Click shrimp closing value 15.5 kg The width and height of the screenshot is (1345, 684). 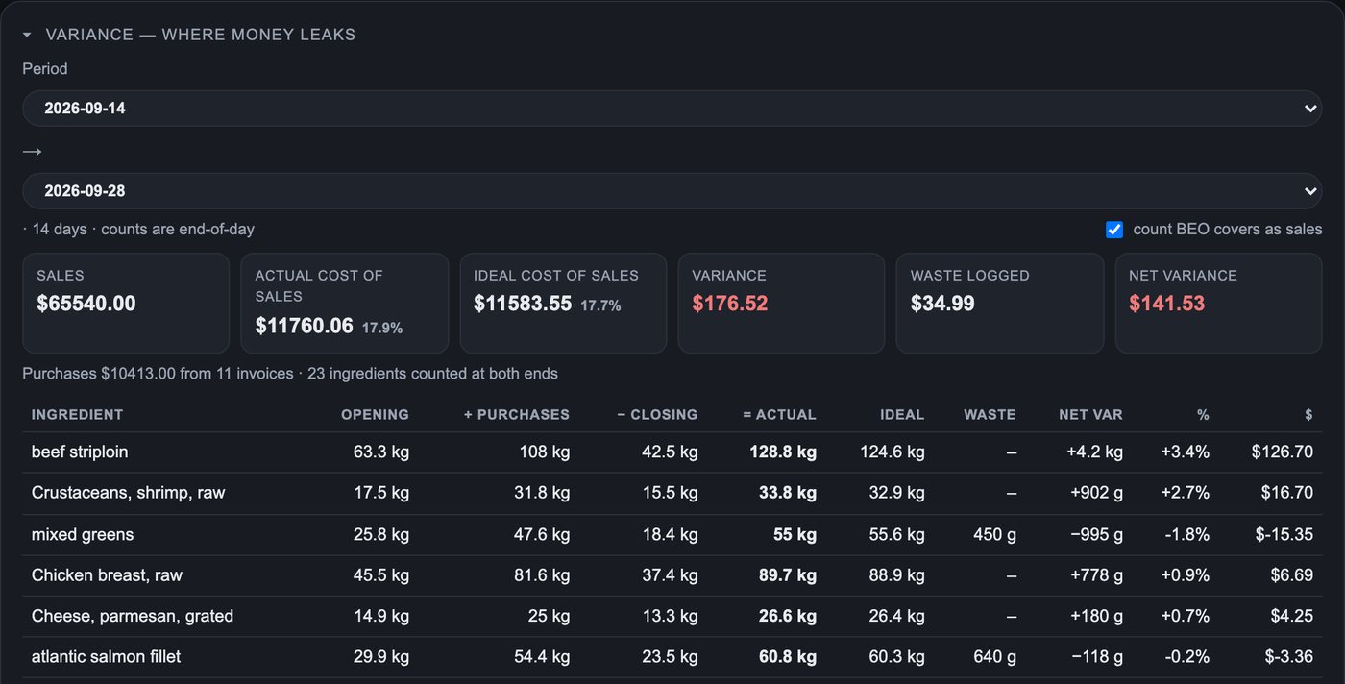[671, 493]
